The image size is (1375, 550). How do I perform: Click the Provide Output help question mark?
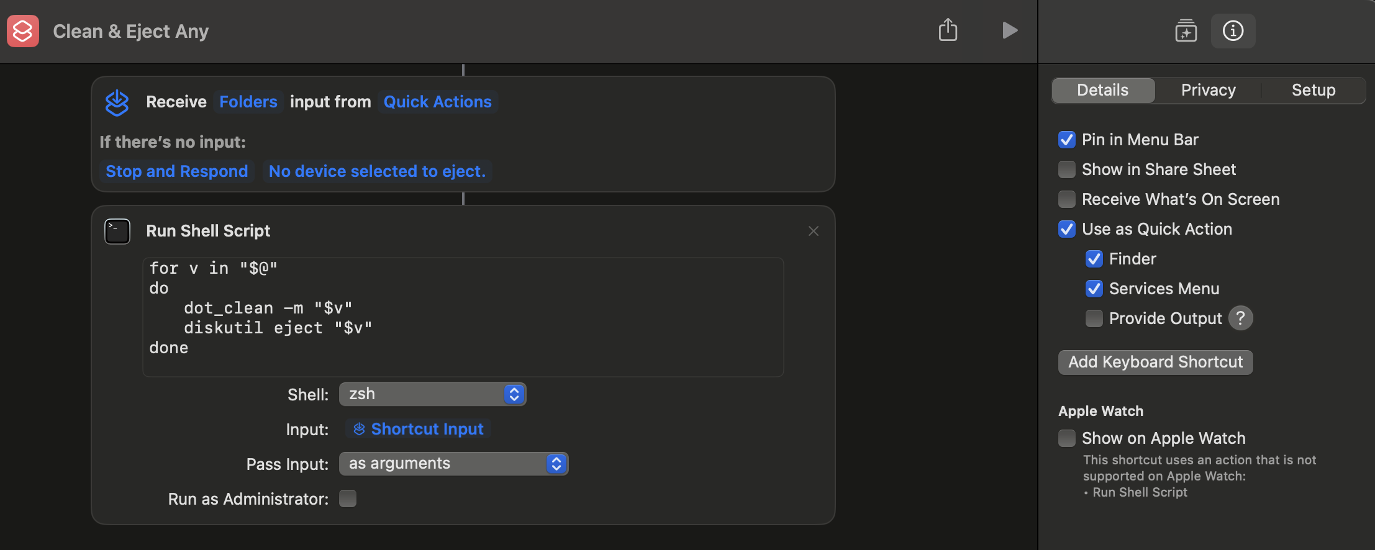click(1240, 318)
